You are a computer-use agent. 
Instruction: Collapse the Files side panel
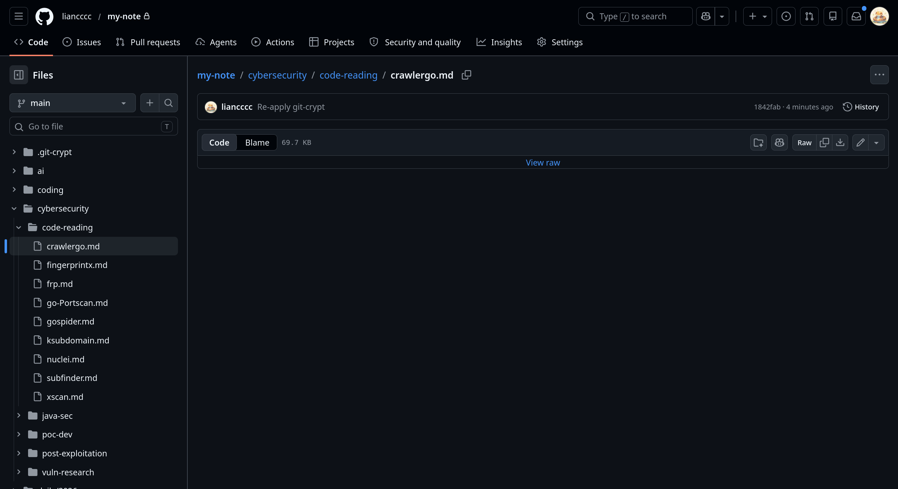(19, 75)
